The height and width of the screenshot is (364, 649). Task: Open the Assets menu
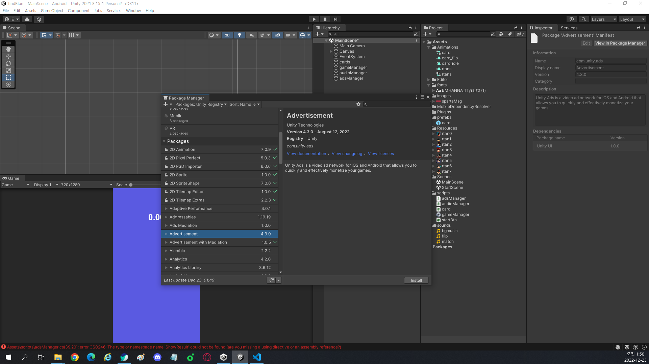coord(30,10)
